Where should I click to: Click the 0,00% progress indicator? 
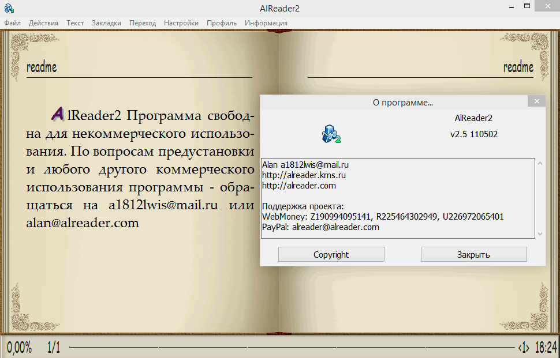[19, 347]
